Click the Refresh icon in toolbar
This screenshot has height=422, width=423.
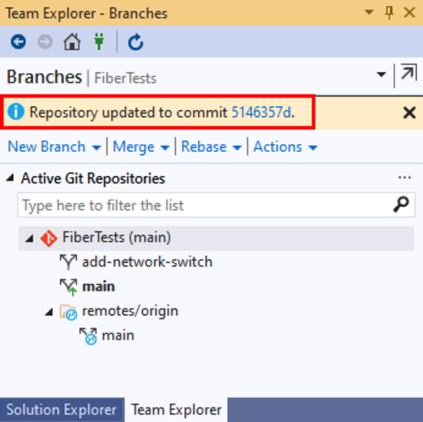point(135,42)
